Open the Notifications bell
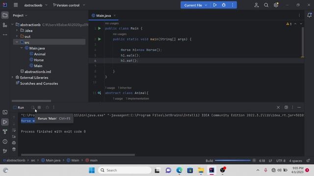 [309, 15]
